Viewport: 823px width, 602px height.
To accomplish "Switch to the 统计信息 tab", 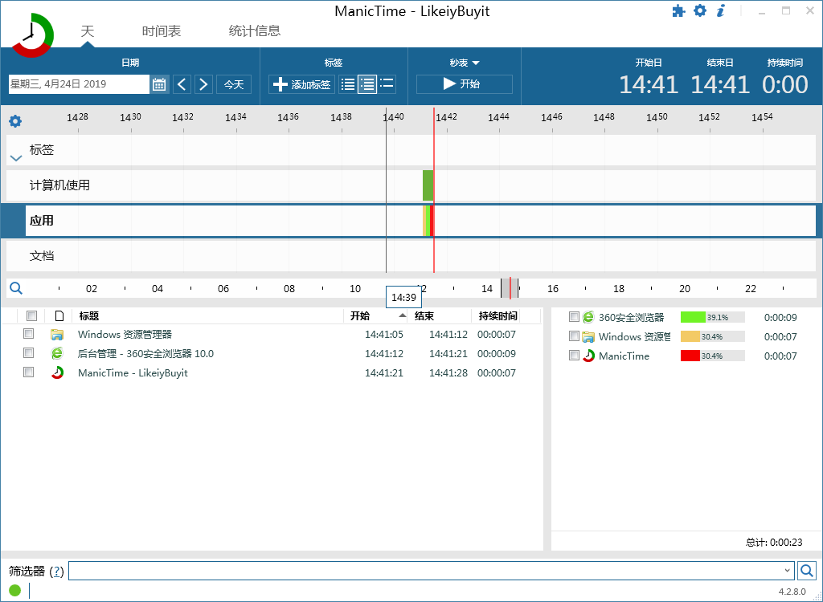I will pos(255,31).
